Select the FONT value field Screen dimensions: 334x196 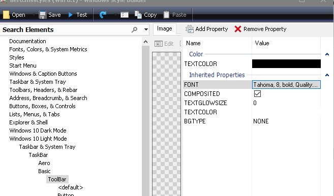point(286,85)
